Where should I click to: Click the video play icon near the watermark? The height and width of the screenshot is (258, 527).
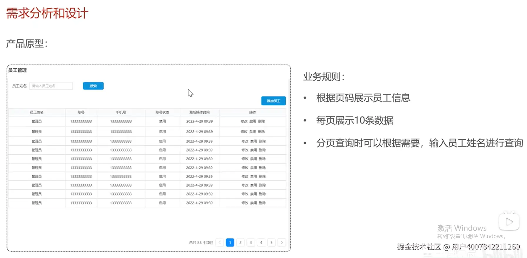509,222
